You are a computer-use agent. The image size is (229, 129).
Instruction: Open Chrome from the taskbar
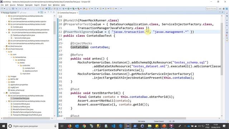coord(84,126)
